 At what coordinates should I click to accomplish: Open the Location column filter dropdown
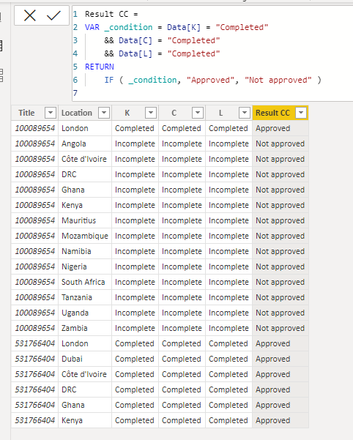point(104,113)
